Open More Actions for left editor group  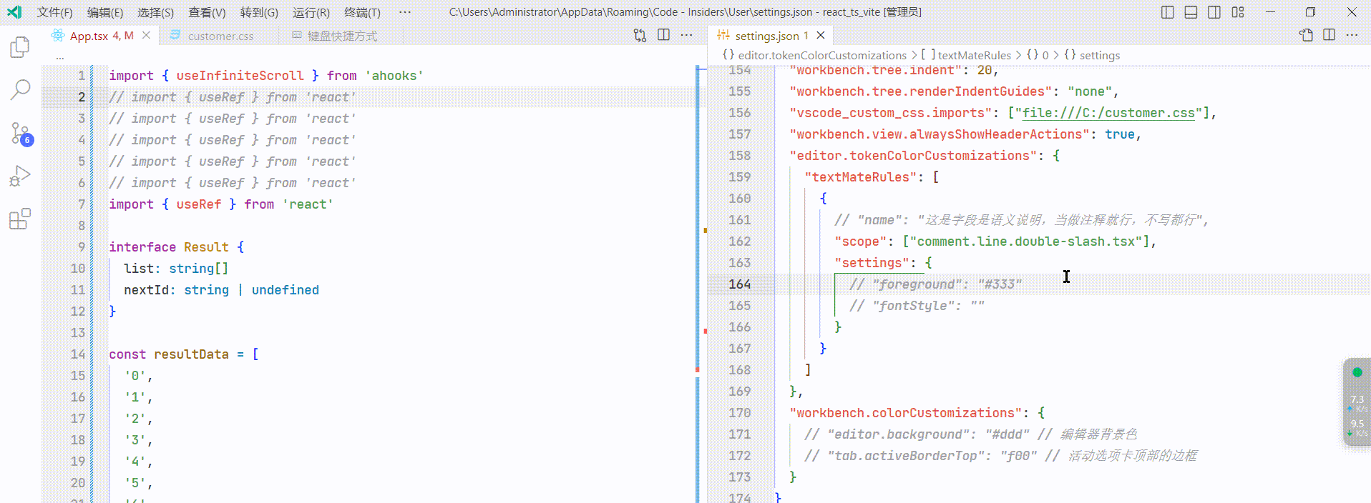pyautogui.click(x=687, y=35)
